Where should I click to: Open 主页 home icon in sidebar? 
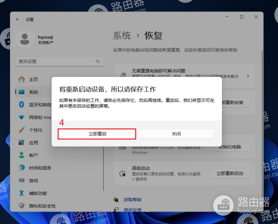pyautogui.click(x=21, y=79)
